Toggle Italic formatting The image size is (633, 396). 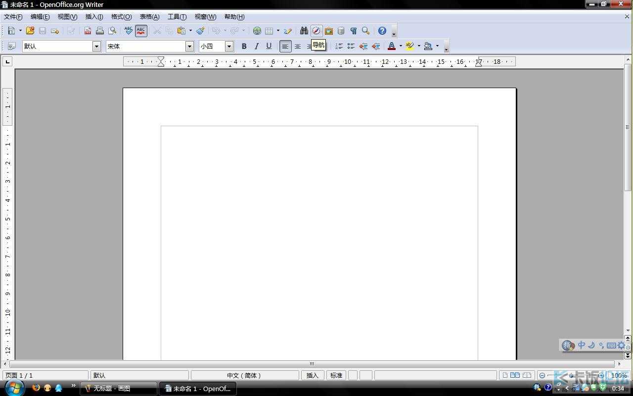[x=256, y=46]
